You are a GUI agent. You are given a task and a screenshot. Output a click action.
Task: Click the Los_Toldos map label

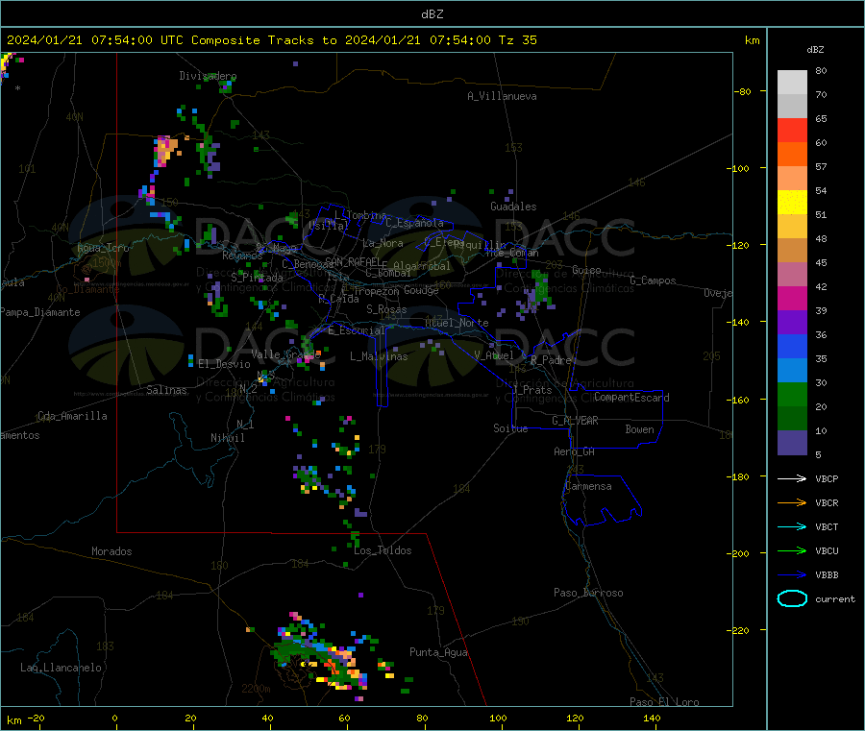click(x=383, y=550)
